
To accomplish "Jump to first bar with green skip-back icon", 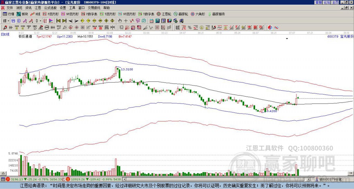I will point(58,21).
